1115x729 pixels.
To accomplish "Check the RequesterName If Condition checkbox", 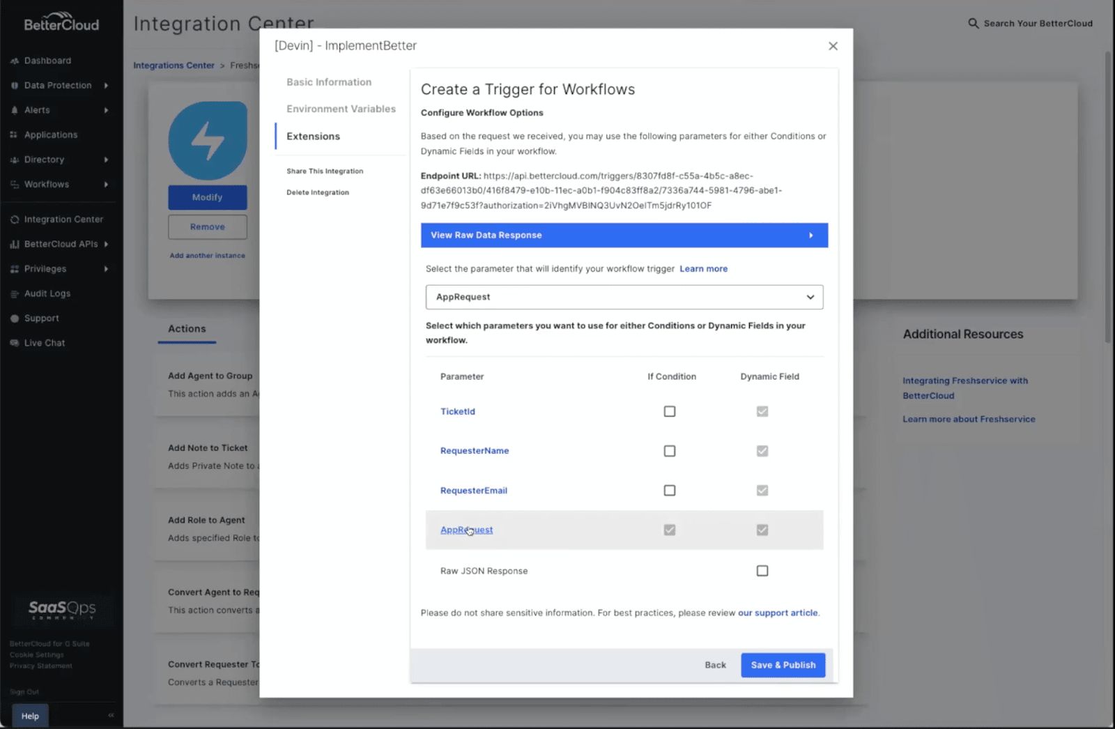I will pos(670,451).
